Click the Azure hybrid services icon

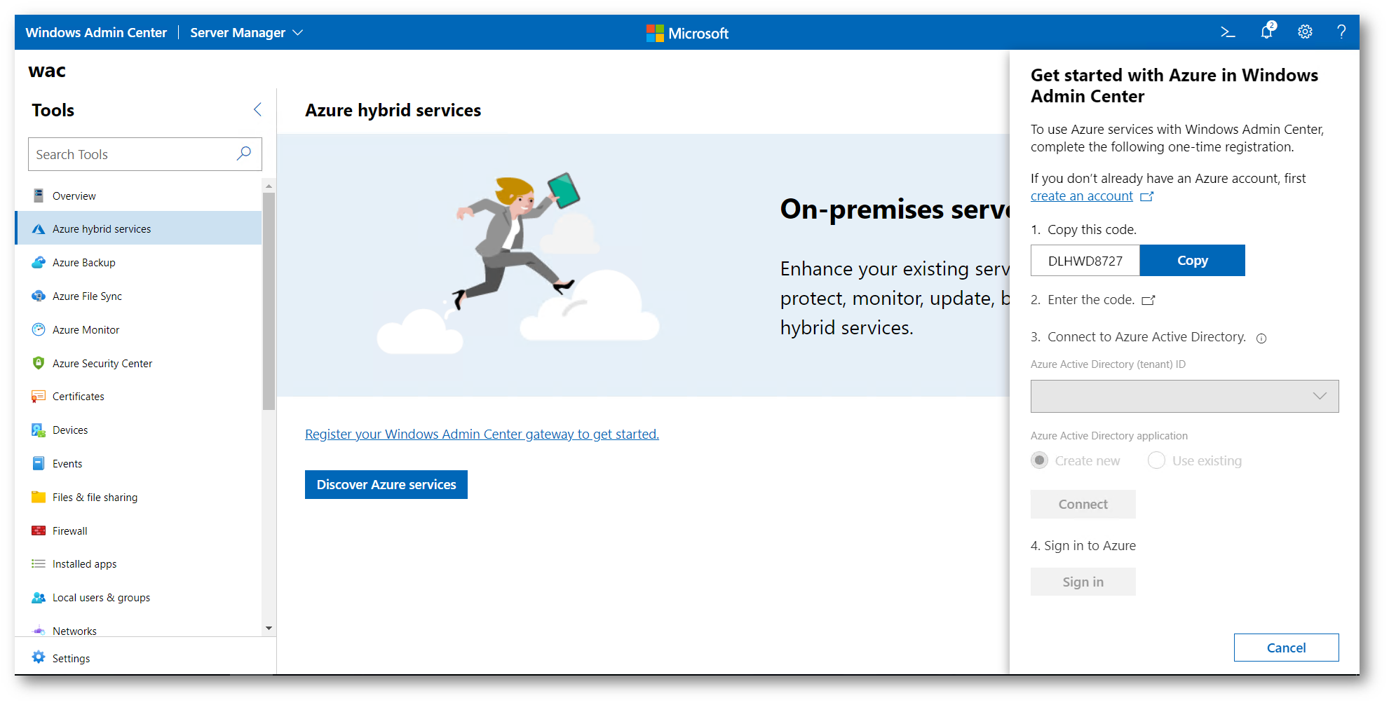39,229
